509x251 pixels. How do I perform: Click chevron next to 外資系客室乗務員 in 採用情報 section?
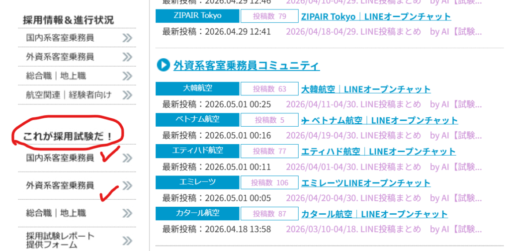pyautogui.click(x=127, y=57)
